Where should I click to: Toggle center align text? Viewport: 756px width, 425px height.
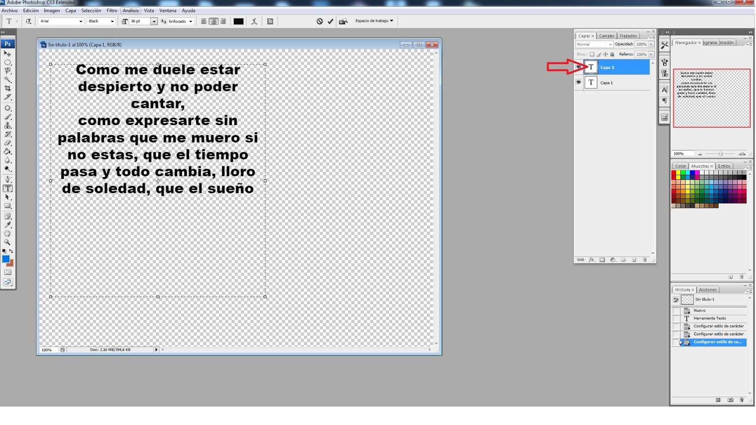pyautogui.click(x=214, y=21)
